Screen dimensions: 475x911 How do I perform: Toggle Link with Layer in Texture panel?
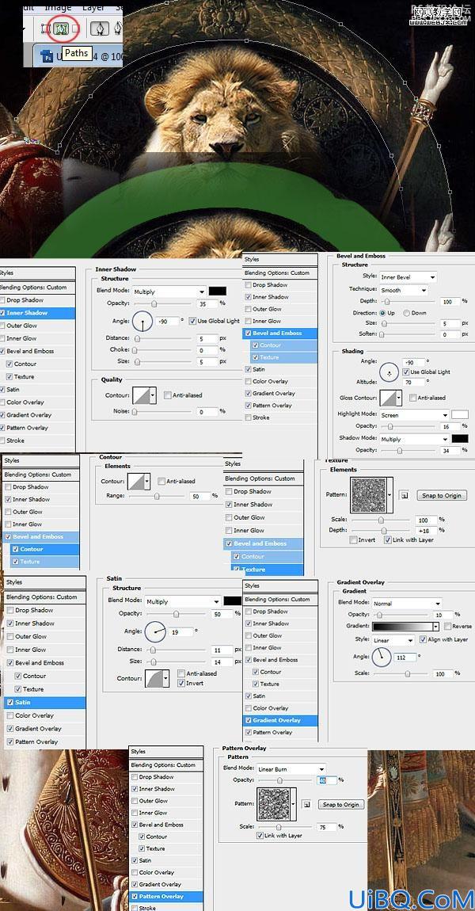click(387, 539)
